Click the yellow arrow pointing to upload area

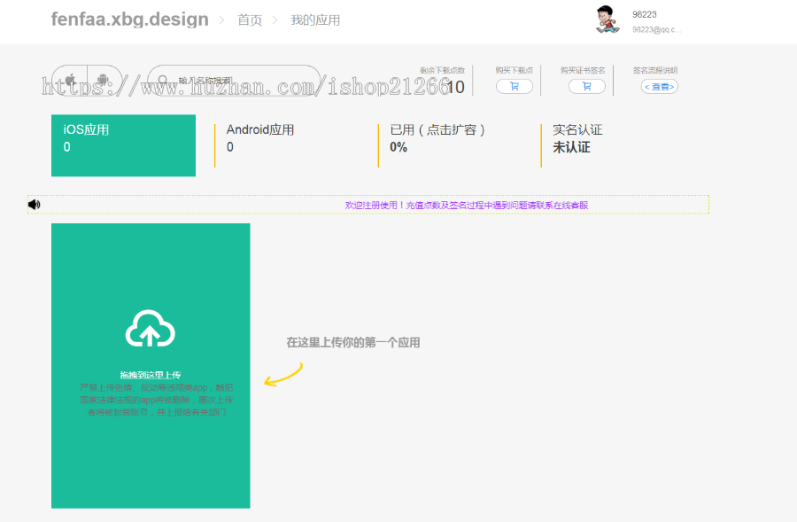coord(283,372)
